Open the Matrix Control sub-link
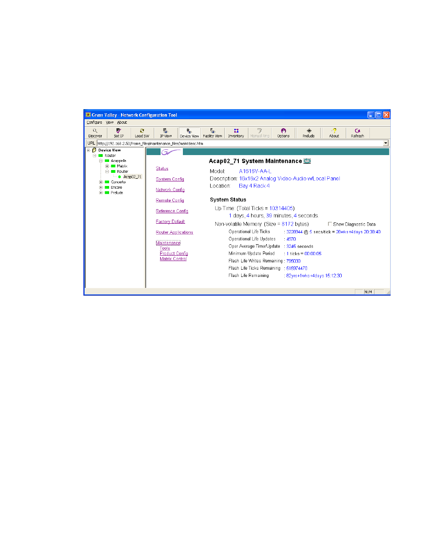This screenshot has height=558, width=434. point(173,259)
